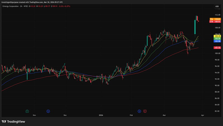This screenshot has width=223, height=126.
Task: Click the Feb label on time axis
Action: point(131,115)
